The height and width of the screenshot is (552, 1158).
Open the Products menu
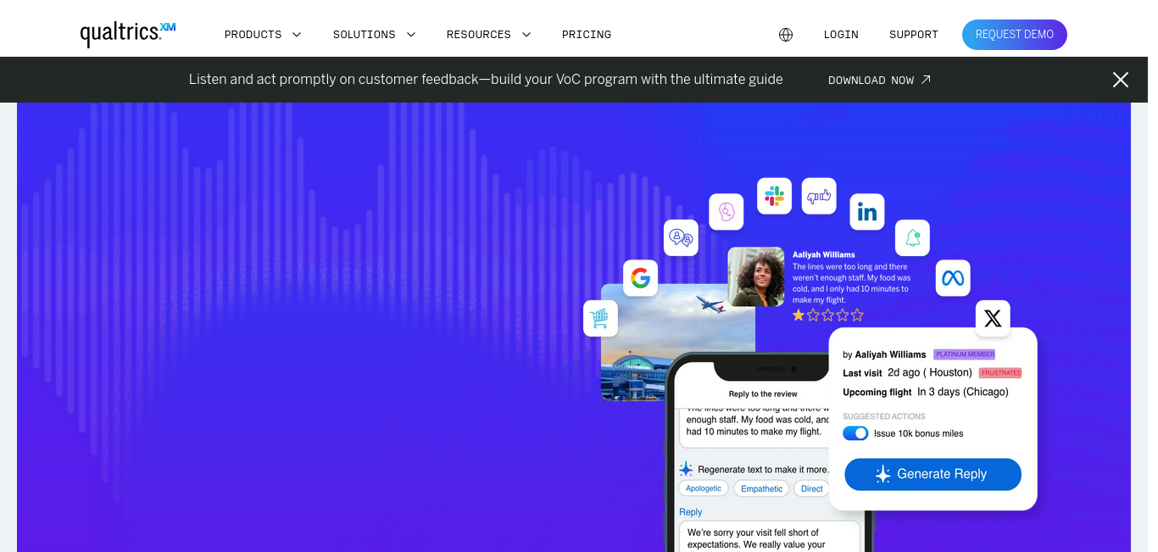(253, 35)
